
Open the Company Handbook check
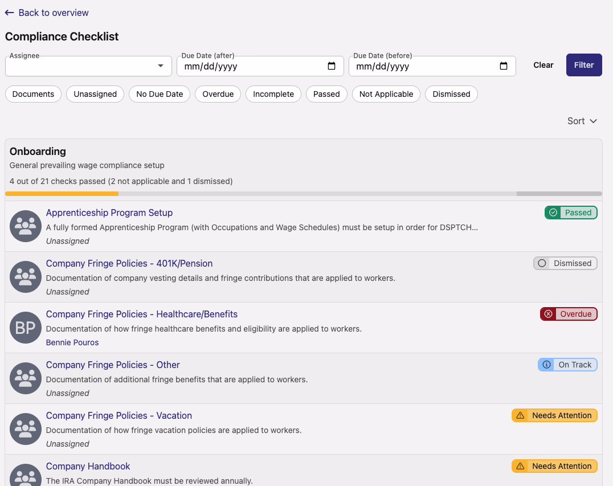click(88, 467)
